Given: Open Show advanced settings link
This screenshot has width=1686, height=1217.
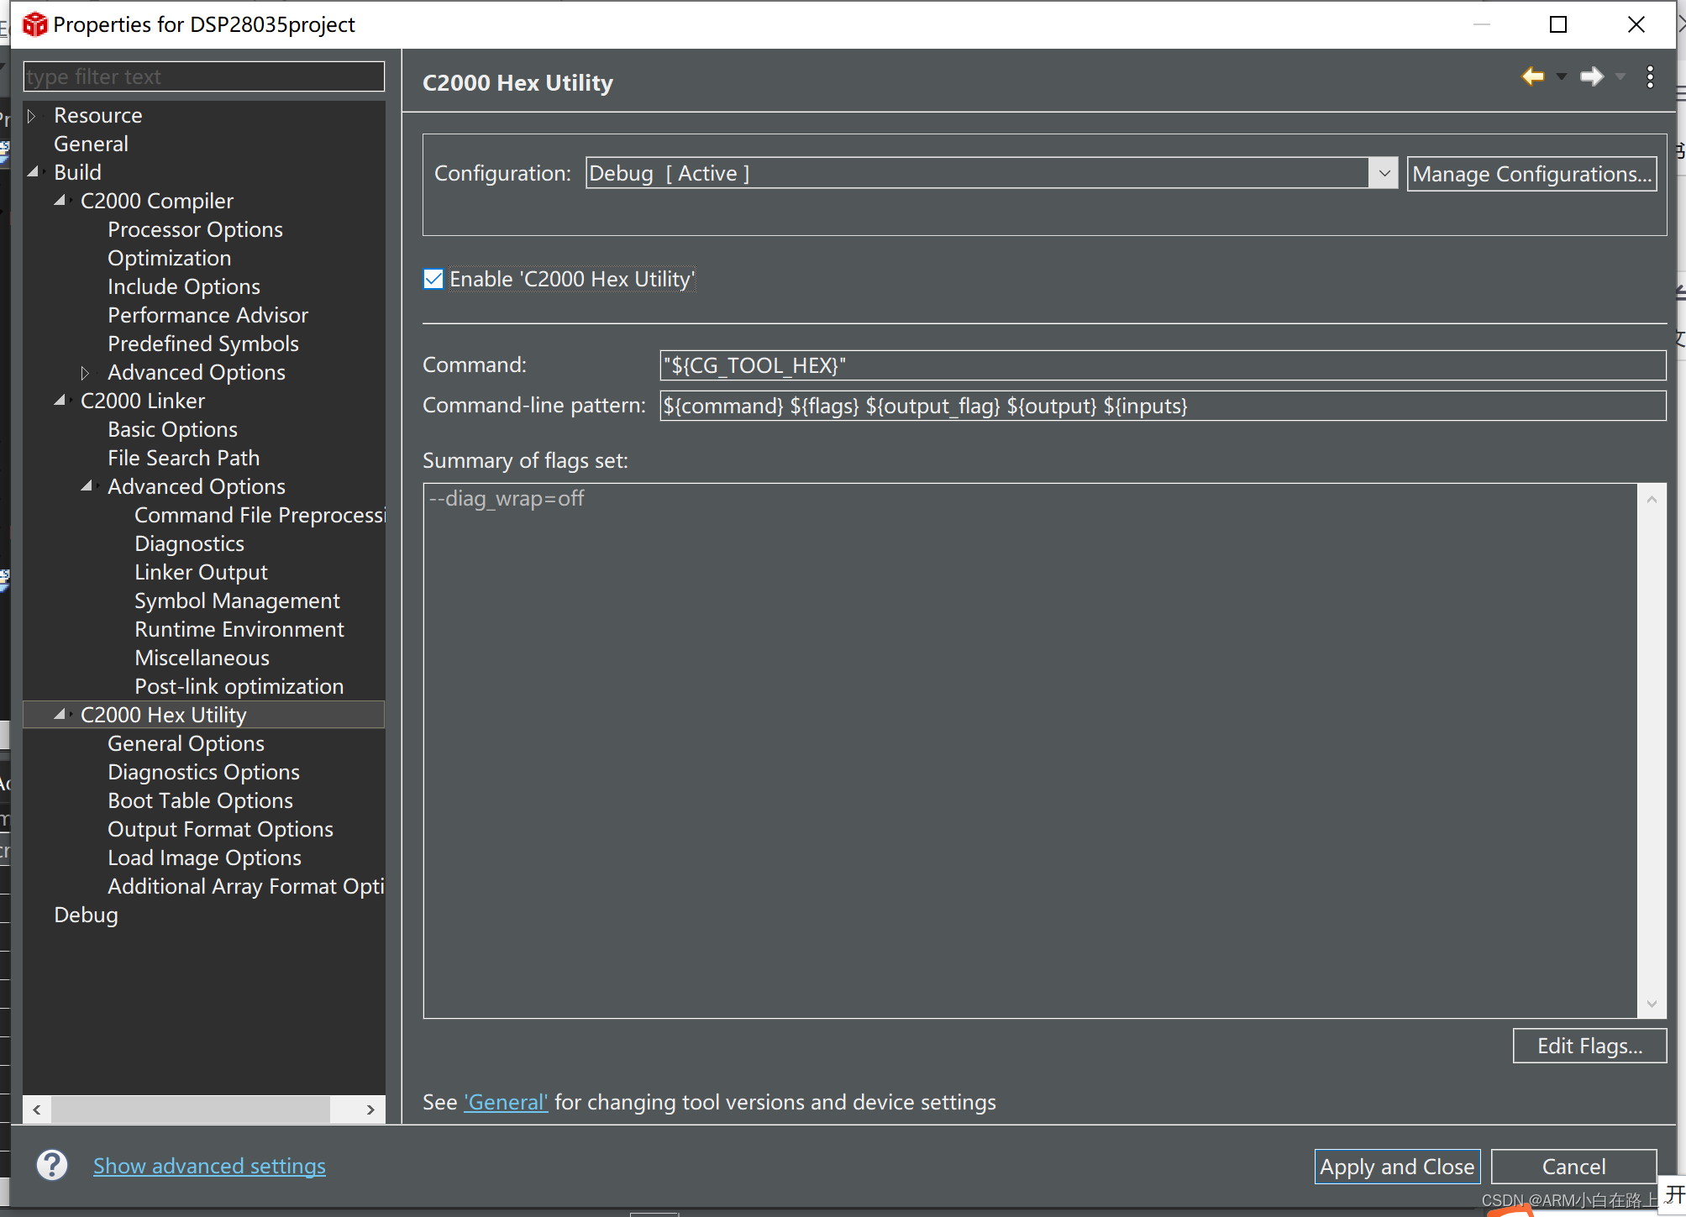Looking at the screenshot, I should [209, 1166].
